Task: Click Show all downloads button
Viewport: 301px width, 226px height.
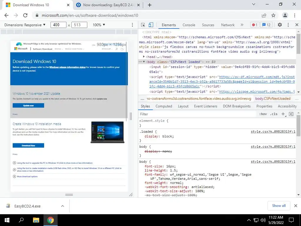Action: [x=279, y=206]
